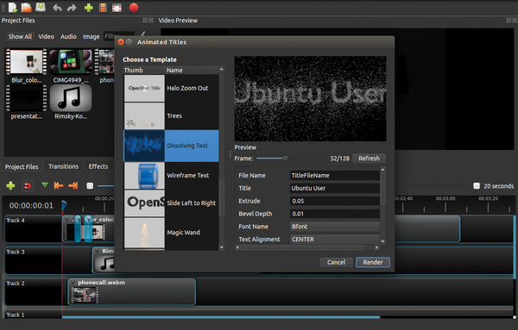Image resolution: width=518 pixels, height=330 pixels.
Task: Choose profile using the orange film icon
Action: [x=103, y=7]
